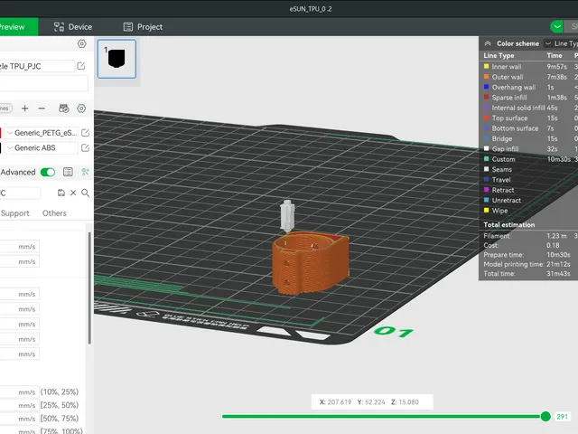Select plate 1 thumbnail
The width and height of the screenshot is (578, 434).
117,59
